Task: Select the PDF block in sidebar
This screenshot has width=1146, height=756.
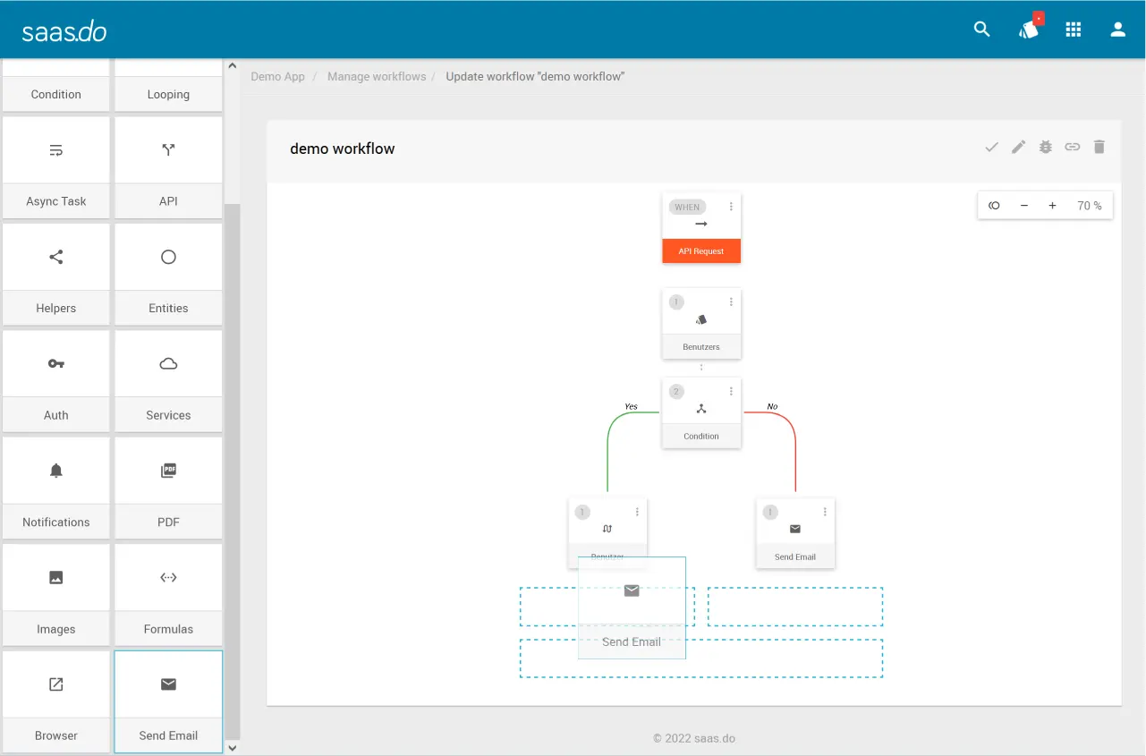Action: [x=168, y=488]
